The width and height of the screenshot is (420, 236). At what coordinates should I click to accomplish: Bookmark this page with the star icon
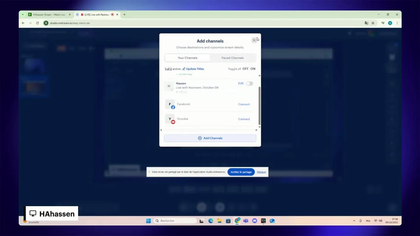pos(373,23)
